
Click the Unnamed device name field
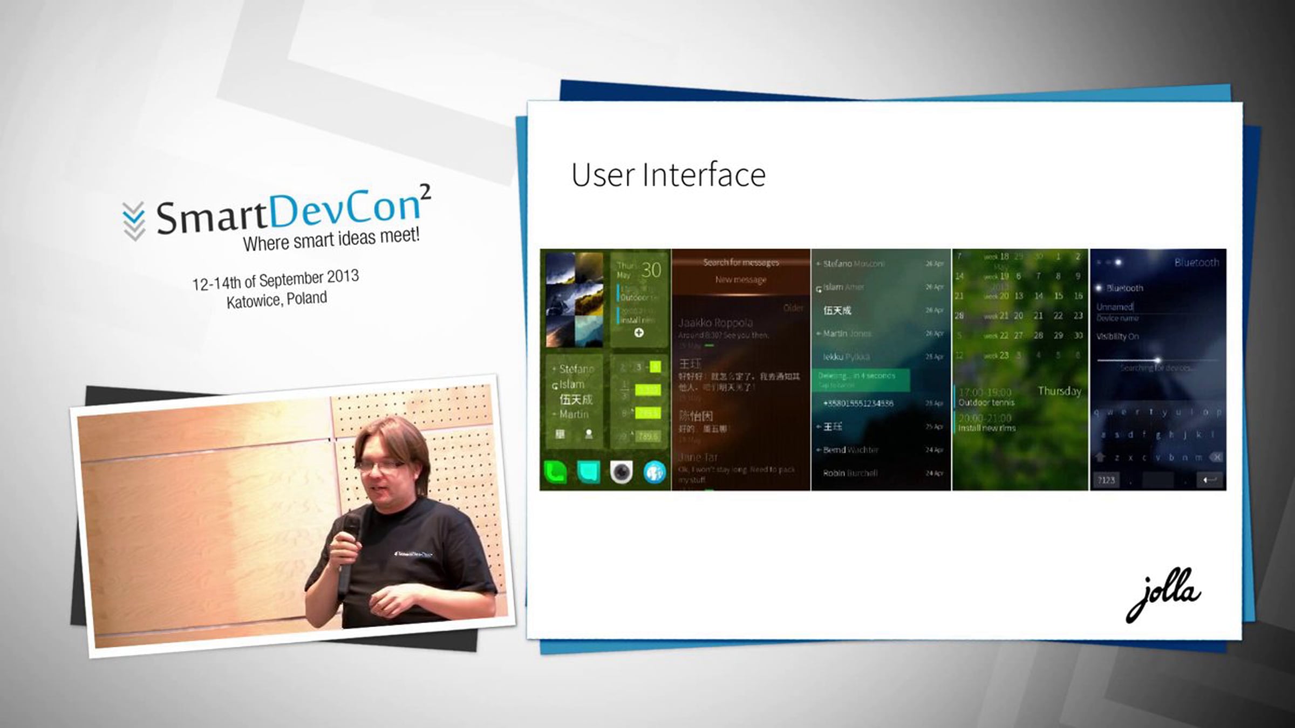tap(1157, 307)
